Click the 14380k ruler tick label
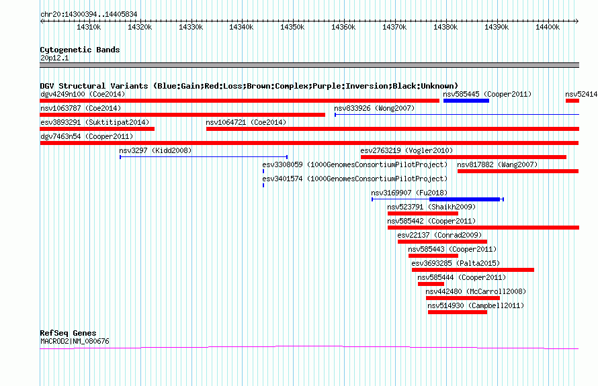The image size is (598, 386). pyautogui.click(x=446, y=27)
